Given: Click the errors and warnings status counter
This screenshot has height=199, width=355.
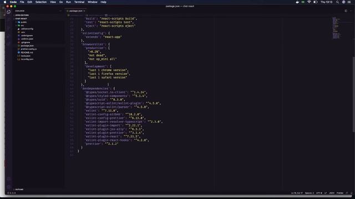Looking at the screenshot, I should click(11, 193).
